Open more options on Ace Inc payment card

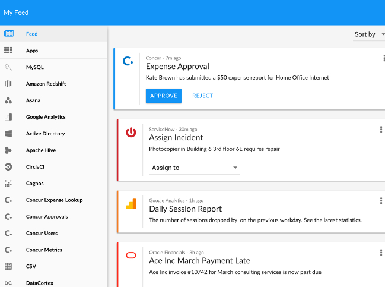click(381, 253)
